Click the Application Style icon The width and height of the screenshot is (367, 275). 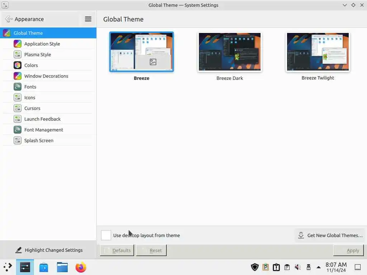point(18,44)
